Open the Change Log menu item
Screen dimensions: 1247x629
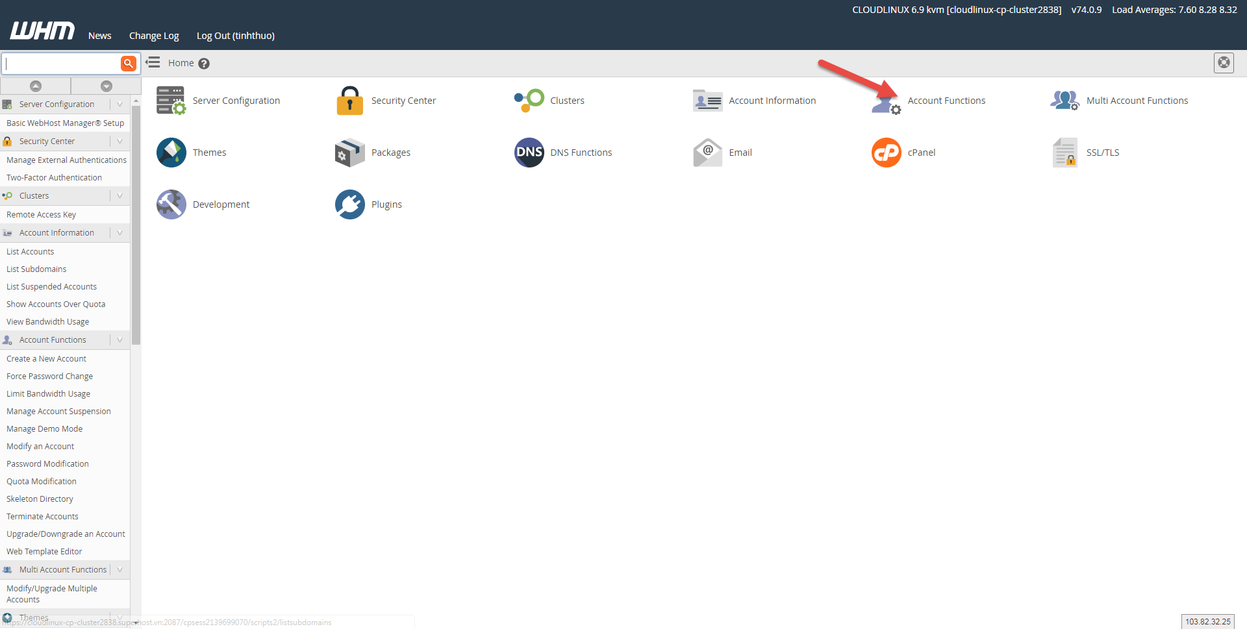154,36
